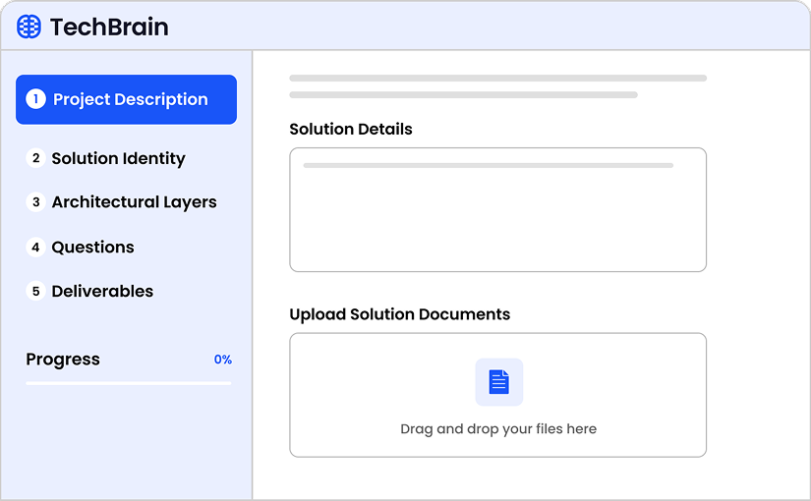Focus the Solution Details text box
The width and height of the screenshot is (811, 501).
click(497, 216)
